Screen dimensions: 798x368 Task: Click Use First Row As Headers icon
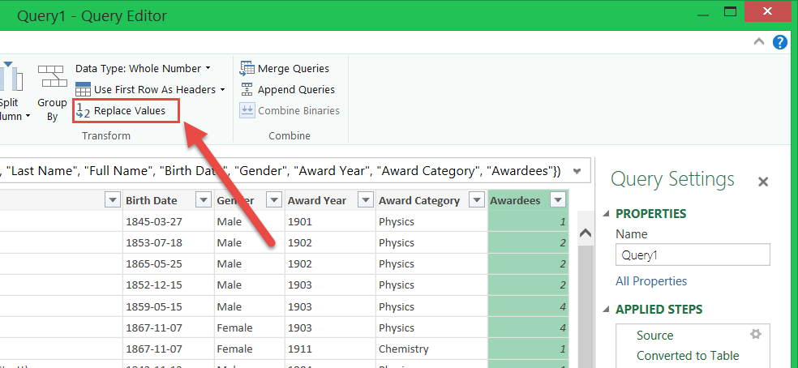83,90
